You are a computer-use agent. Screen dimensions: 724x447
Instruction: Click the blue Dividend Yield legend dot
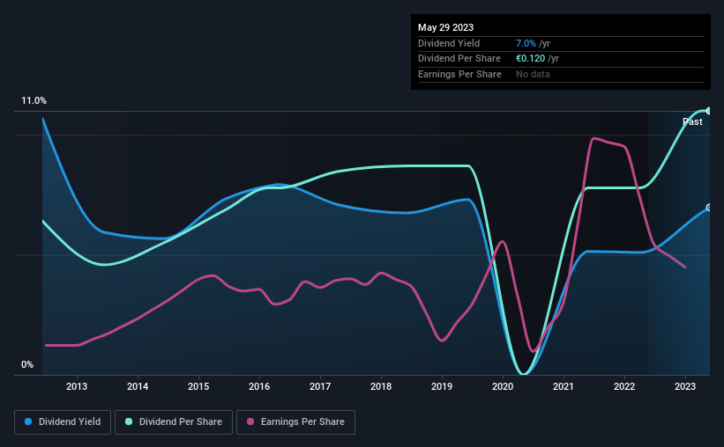pos(27,422)
